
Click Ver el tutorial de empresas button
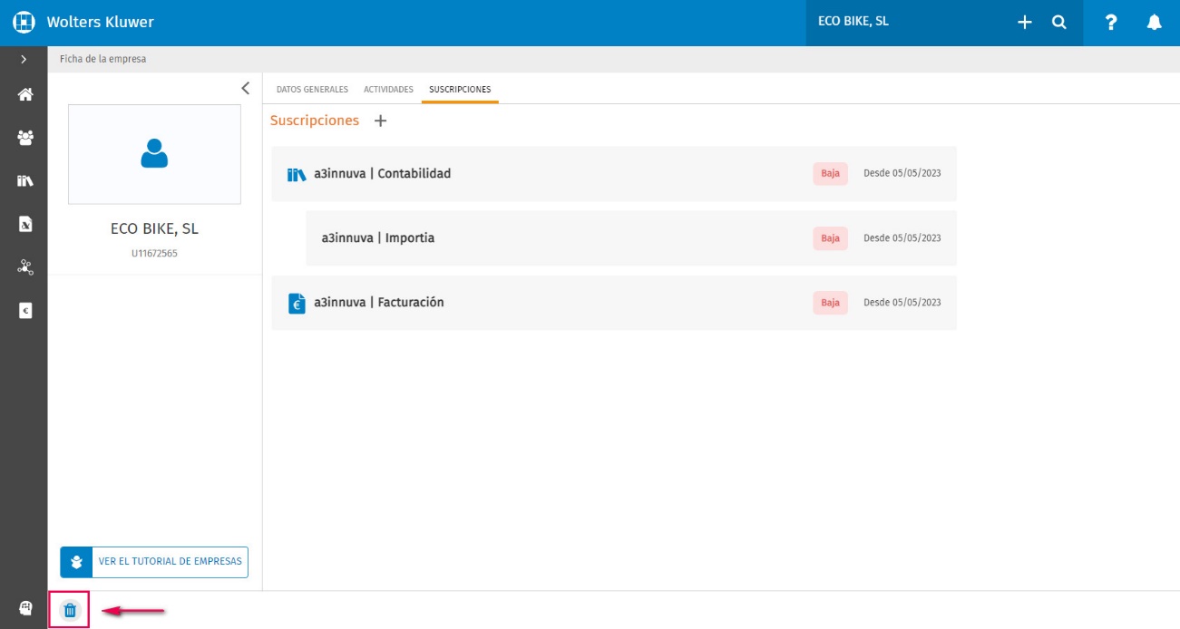tap(154, 562)
